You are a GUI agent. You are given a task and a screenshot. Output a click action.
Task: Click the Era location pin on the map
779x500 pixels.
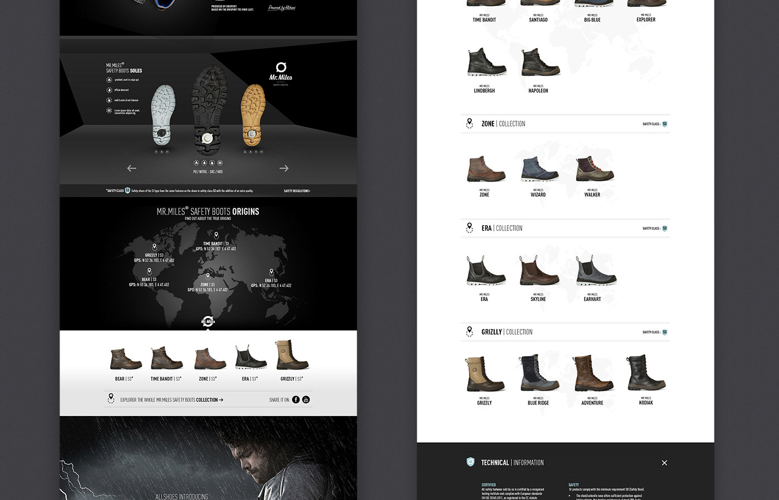pos(272,272)
